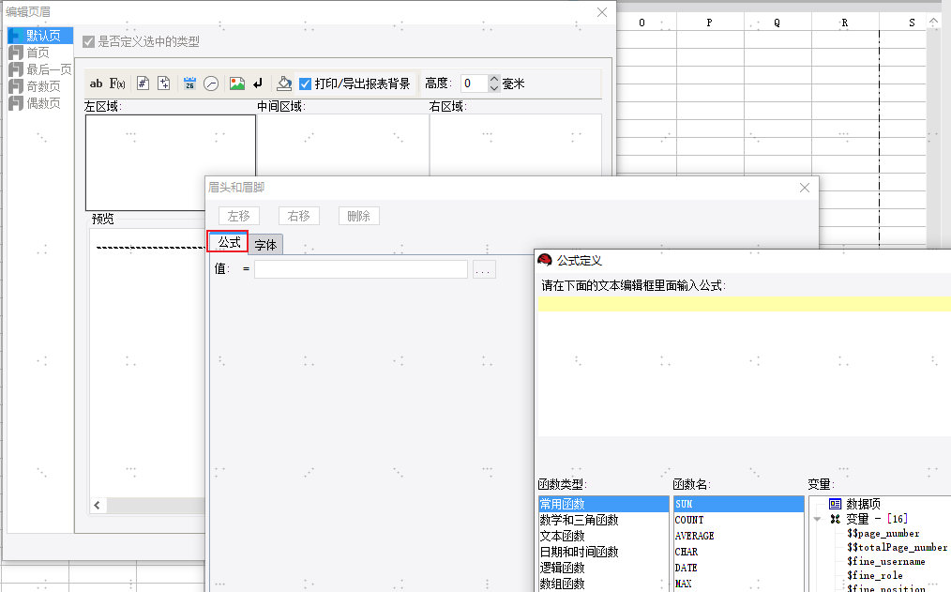Select 默认页 in the page type list
This screenshot has width=951, height=592.
pyautogui.click(x=40, y=36)
